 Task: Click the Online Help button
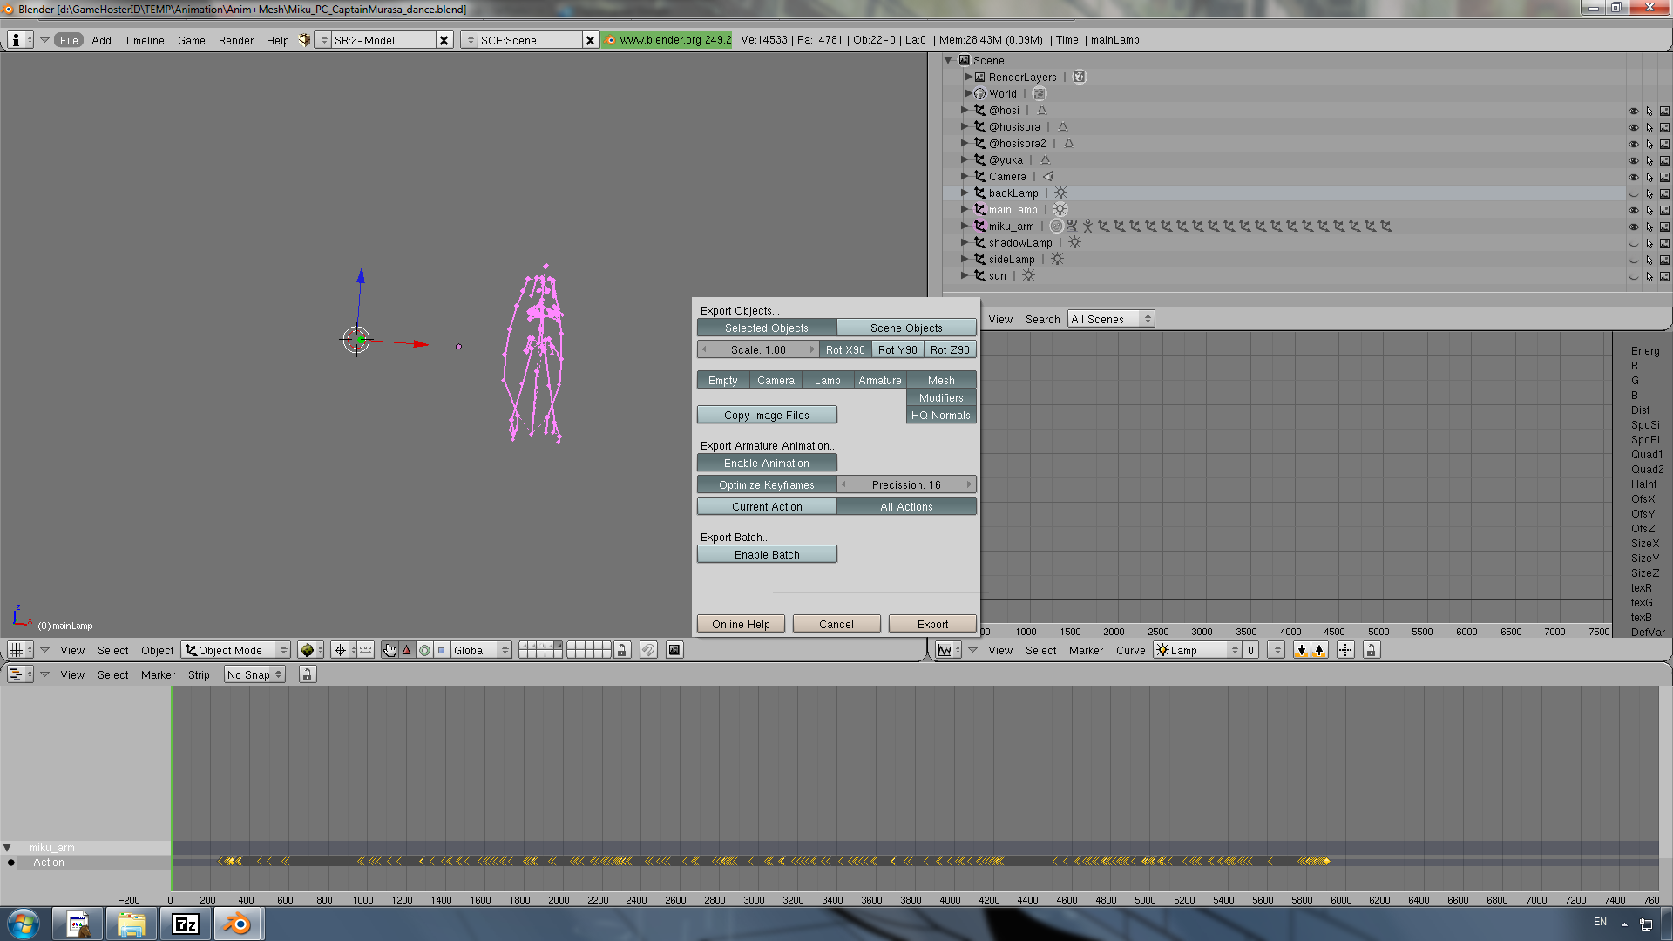pos(741,624)
